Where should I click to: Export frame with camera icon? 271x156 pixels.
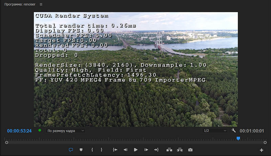tap(190, 150)
